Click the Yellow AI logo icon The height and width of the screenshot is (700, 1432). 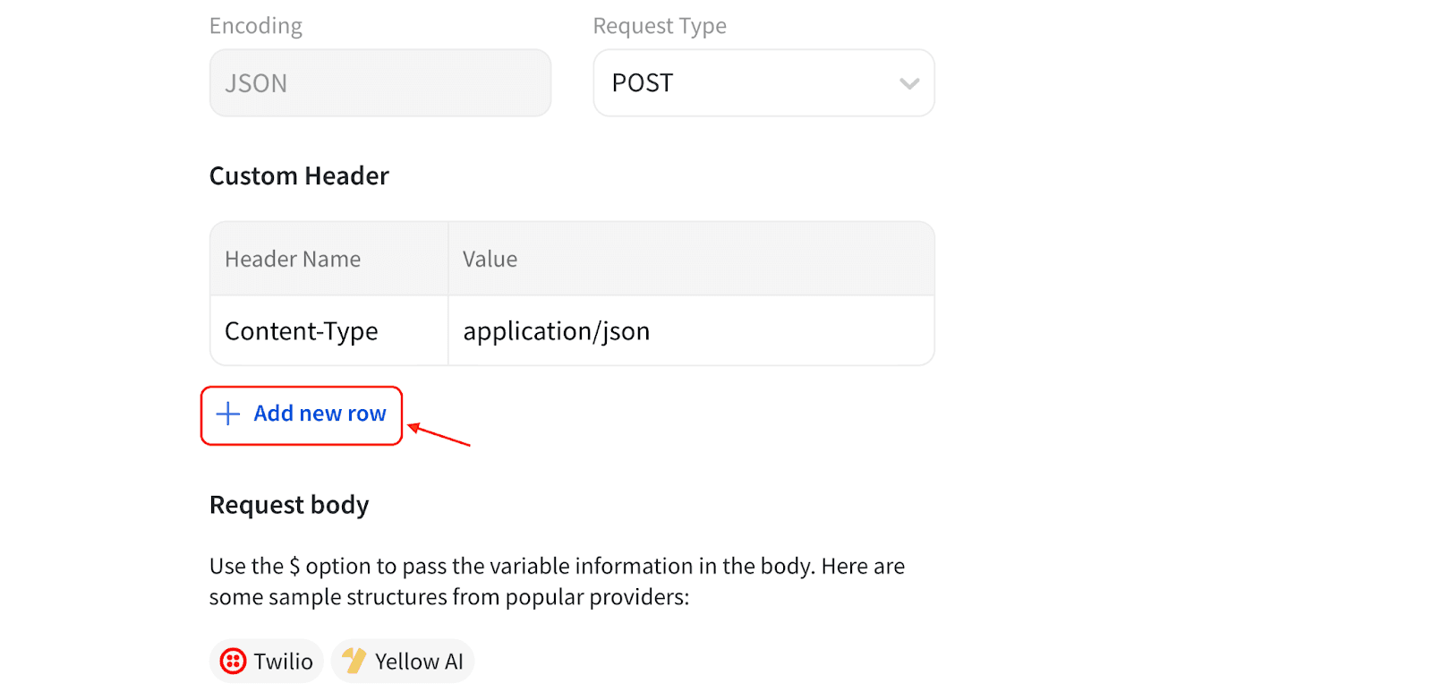coord(354,662)
